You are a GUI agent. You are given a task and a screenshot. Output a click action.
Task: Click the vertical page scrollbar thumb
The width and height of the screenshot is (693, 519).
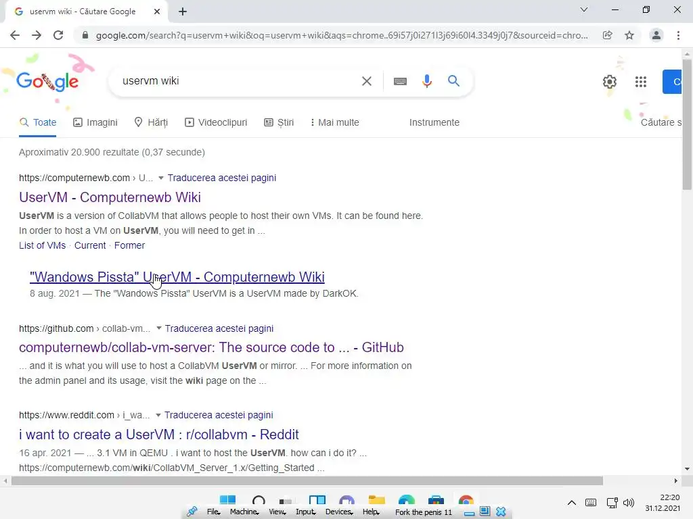point(687,124)
